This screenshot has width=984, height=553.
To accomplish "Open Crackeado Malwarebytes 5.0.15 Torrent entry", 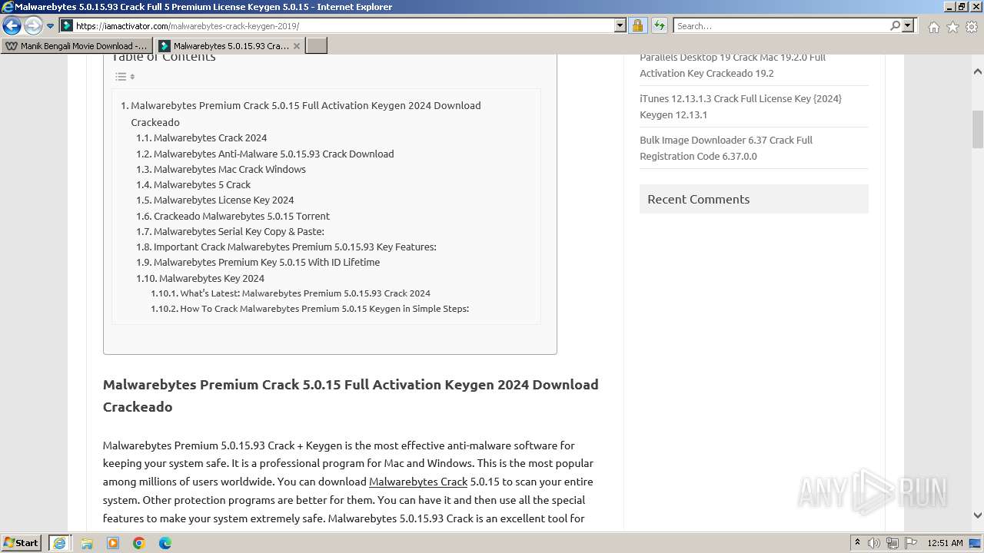I will pyautogui.click(x=241, y=216).
